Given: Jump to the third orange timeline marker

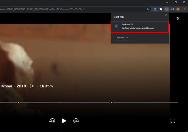Looking at the screenshot, I should (x=111, y=103).
